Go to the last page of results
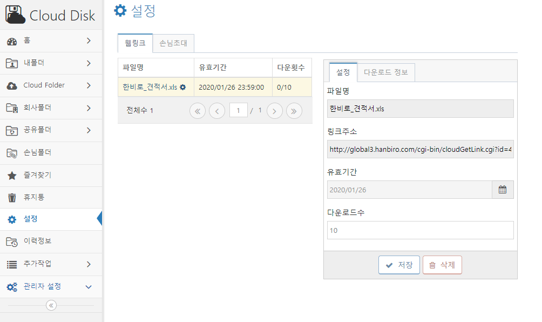542x322 pixels. pyautogui.click(x=294, y=111)
